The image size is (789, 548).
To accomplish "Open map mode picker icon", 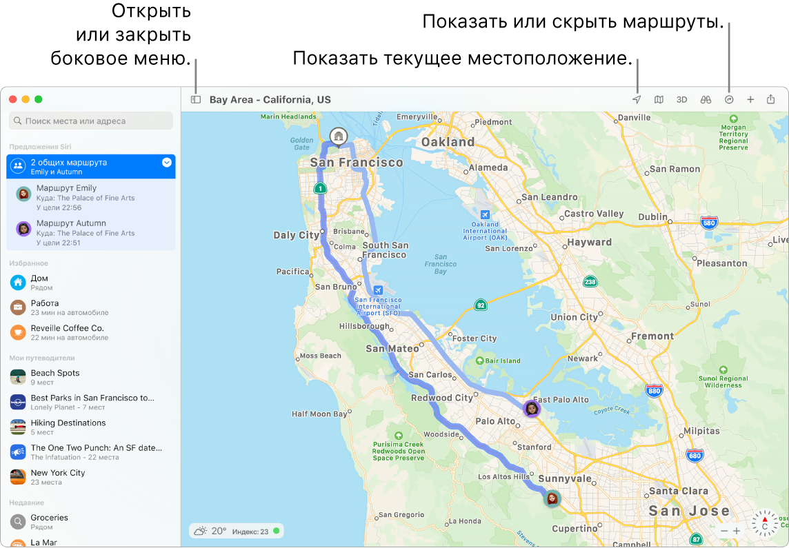I will (659, 99).
